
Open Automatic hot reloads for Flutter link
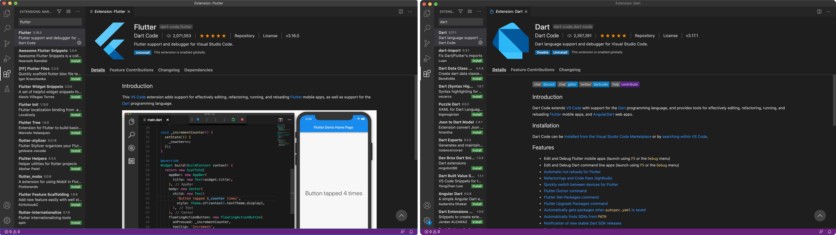(572, 172)
